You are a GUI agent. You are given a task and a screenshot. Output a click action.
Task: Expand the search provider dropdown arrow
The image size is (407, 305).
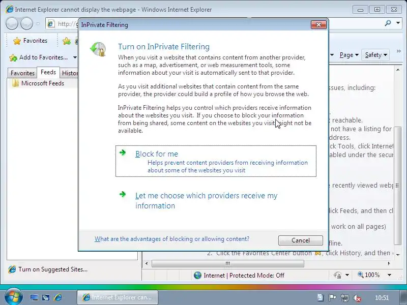coord(398,23)
